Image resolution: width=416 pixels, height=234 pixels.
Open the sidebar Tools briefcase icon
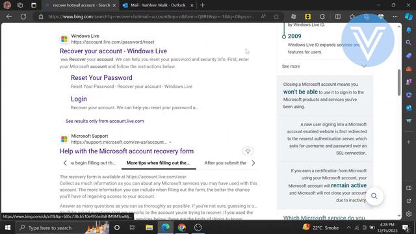coord(409,69)
